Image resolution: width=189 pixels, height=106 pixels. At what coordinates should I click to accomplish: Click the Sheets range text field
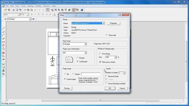pos(91,74)
